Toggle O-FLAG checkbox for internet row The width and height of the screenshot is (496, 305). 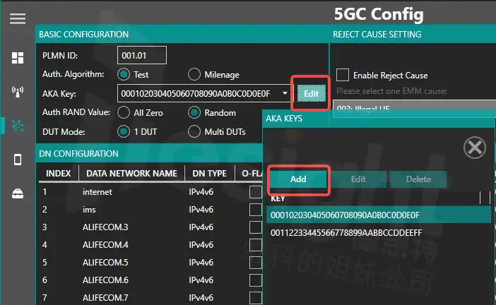[x=256, y=191]
